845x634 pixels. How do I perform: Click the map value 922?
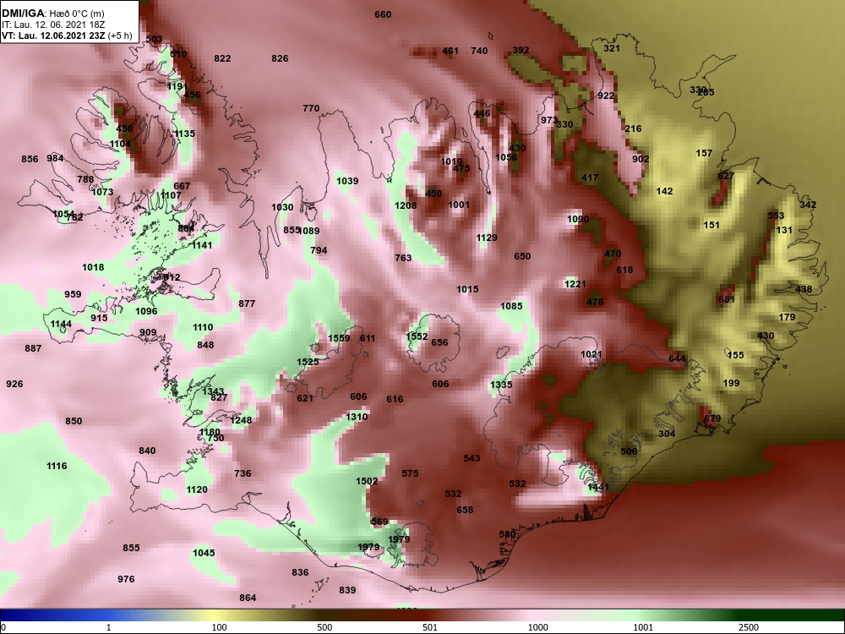pyautogui.click(x=606, y=96)
